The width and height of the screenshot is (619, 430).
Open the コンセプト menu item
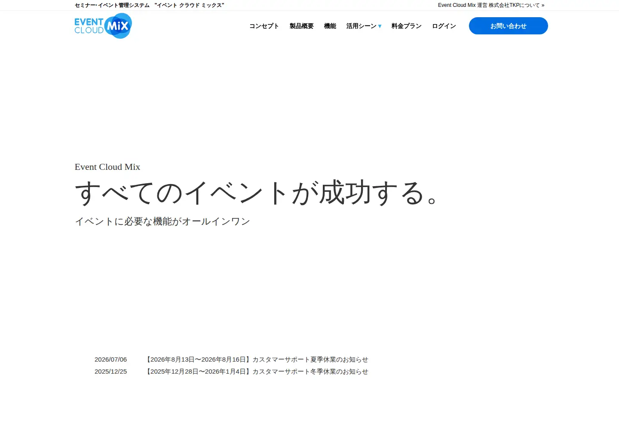point(264,26)
